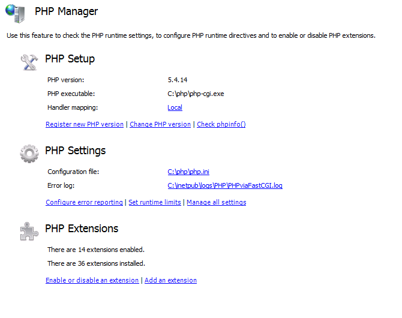Configure error reporting
Image resolution: width=402 pixels, height=318 pixels.
85,202
